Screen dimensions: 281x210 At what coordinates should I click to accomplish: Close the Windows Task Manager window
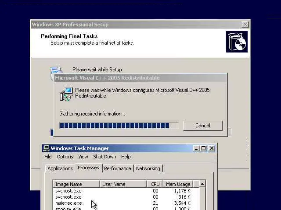pyautogui.click(x=212, y=148)
